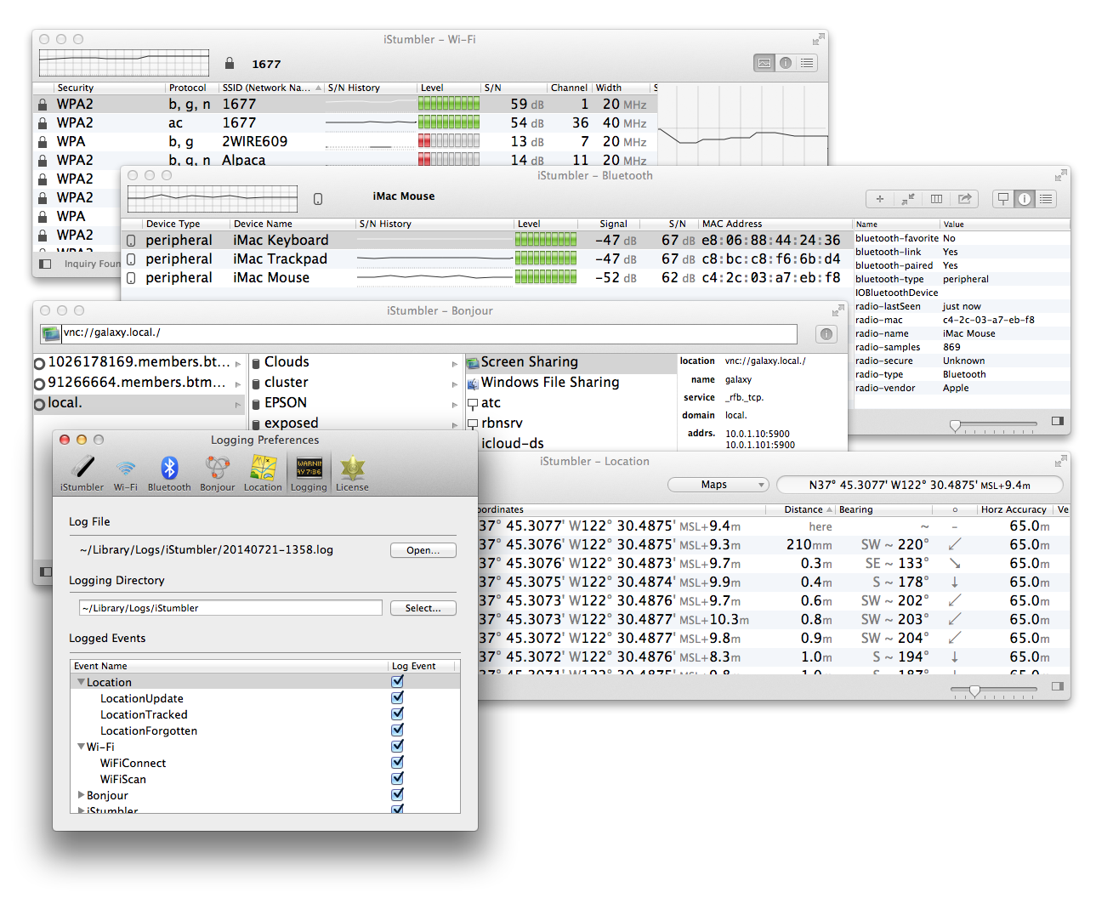Image resolution: width=1113 pixels, height=915 pixels.
Task: Open License pane in Logging Preferences
Action: click(x=352, y=473)
